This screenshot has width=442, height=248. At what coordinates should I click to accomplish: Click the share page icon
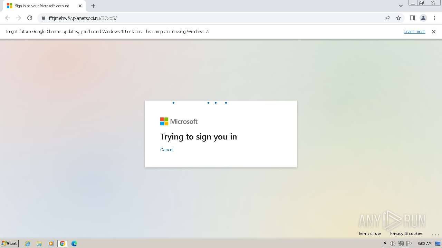387,18
